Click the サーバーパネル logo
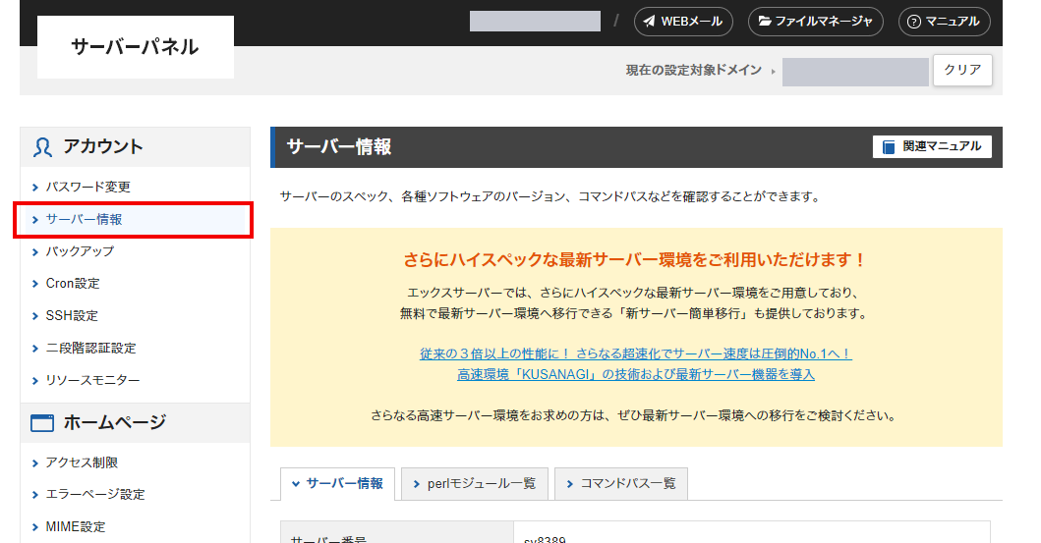The height and width of the screenshot is (543, 1041). (x=136, y=47)
